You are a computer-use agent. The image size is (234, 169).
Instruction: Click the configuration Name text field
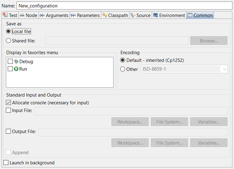pos(124,6)
